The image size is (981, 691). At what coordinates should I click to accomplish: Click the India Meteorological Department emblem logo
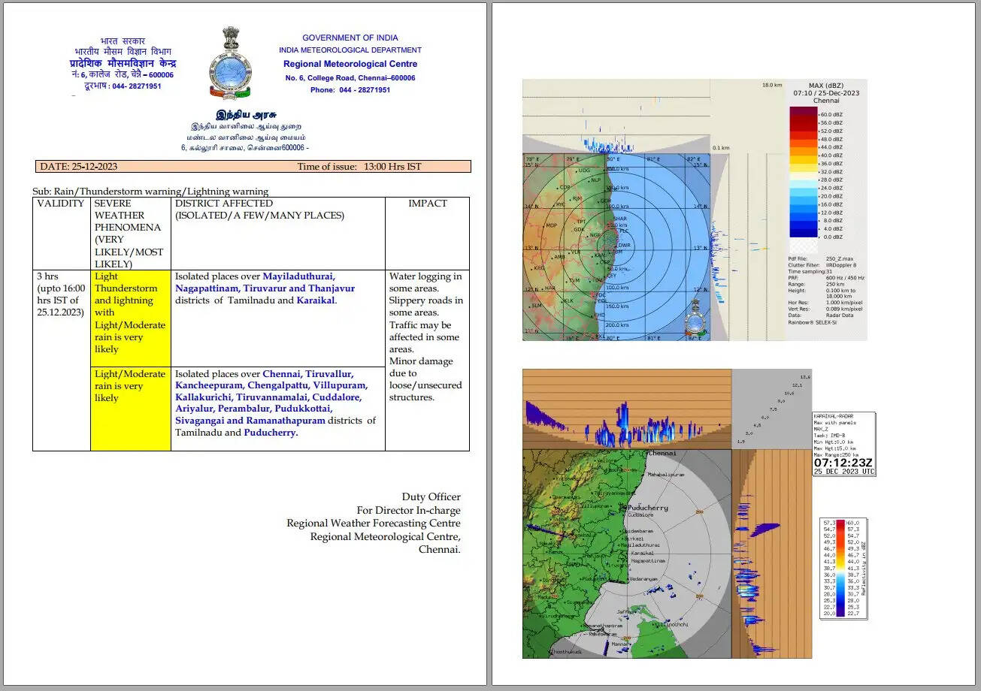tap(231, 63)
